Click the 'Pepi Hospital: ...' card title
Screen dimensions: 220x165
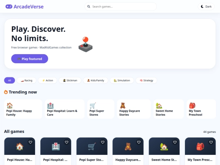[55, 160]
